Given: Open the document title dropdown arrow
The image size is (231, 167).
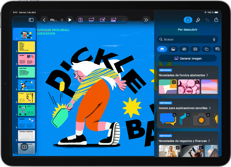Looking at the screenshot, I should 62,20.
